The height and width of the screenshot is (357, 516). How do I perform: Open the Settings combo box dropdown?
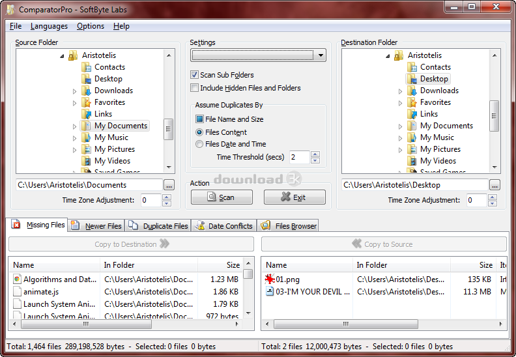[x=320, y=55]
